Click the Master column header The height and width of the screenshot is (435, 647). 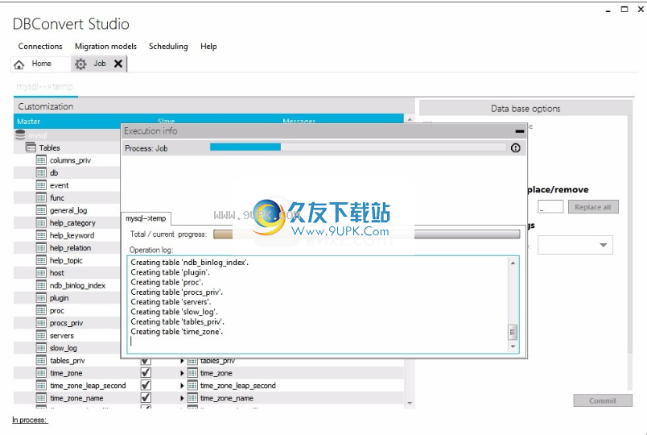point(28,122)
